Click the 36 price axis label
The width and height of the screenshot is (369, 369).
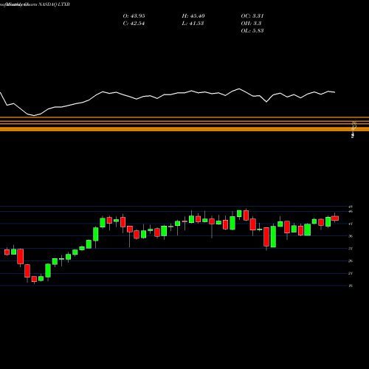(351, 236)
